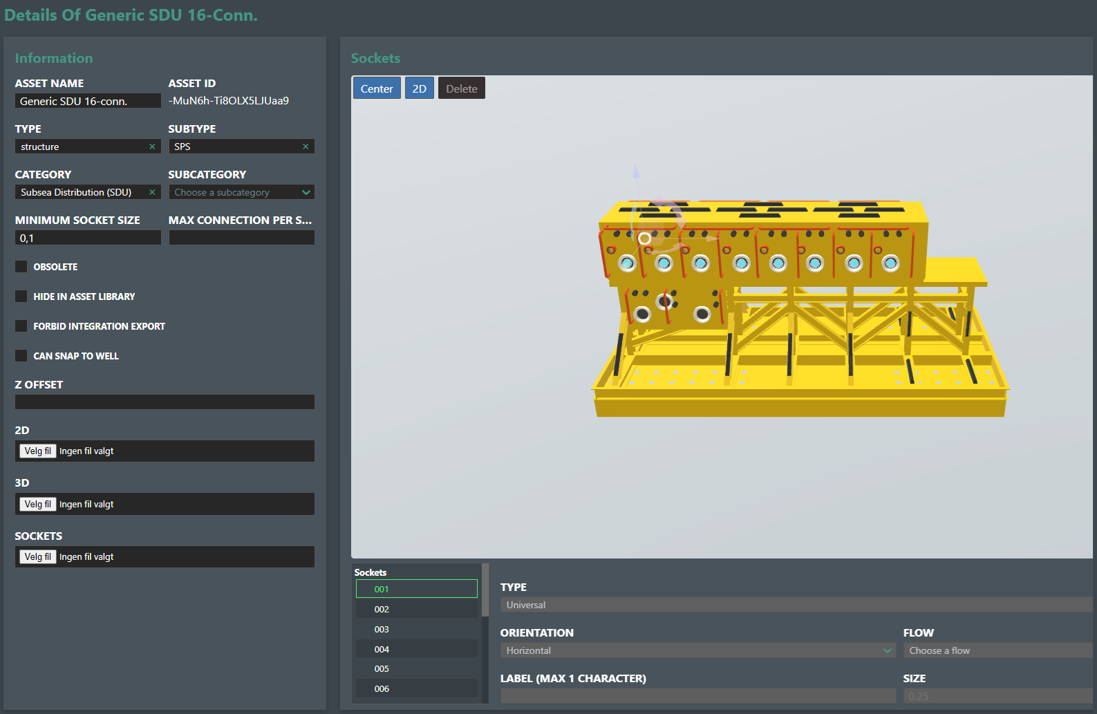Open the Orientation Horizontal dropdown

pos(698,650)
